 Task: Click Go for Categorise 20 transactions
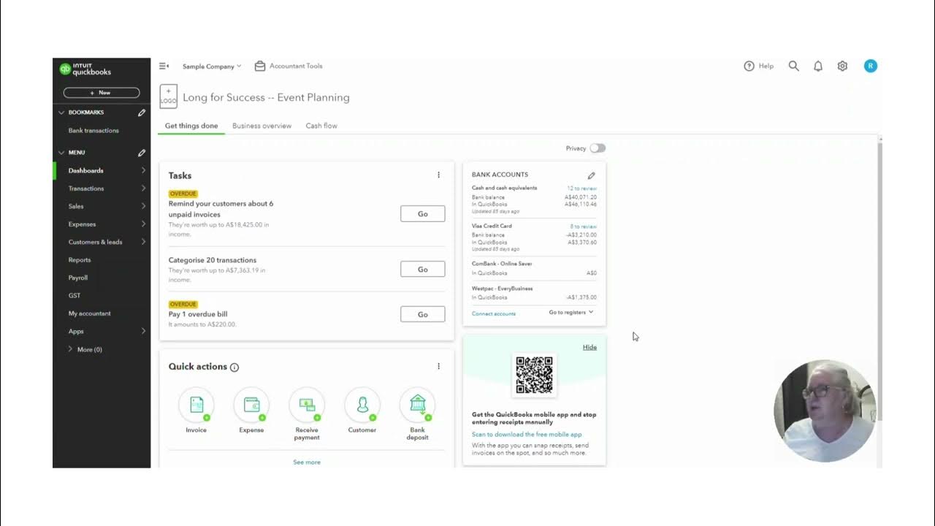422,269
